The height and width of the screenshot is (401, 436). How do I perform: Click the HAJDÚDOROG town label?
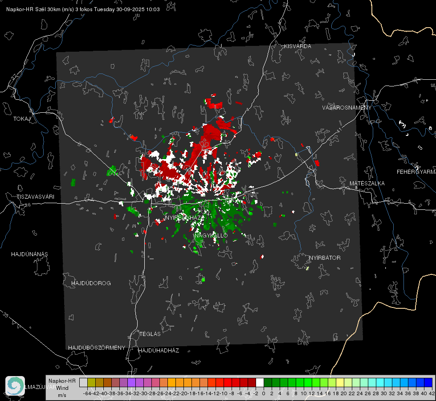(x=91, y=283)
